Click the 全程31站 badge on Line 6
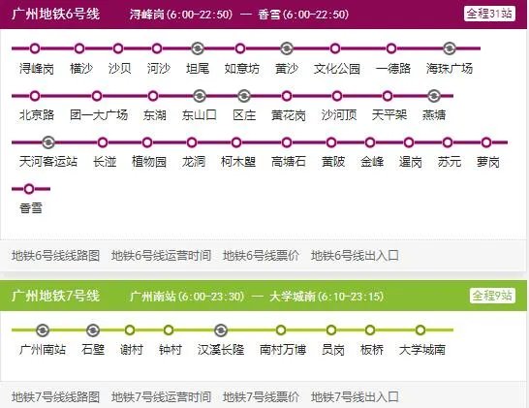This screenshot has height=408, width=529. pos(489,14)
